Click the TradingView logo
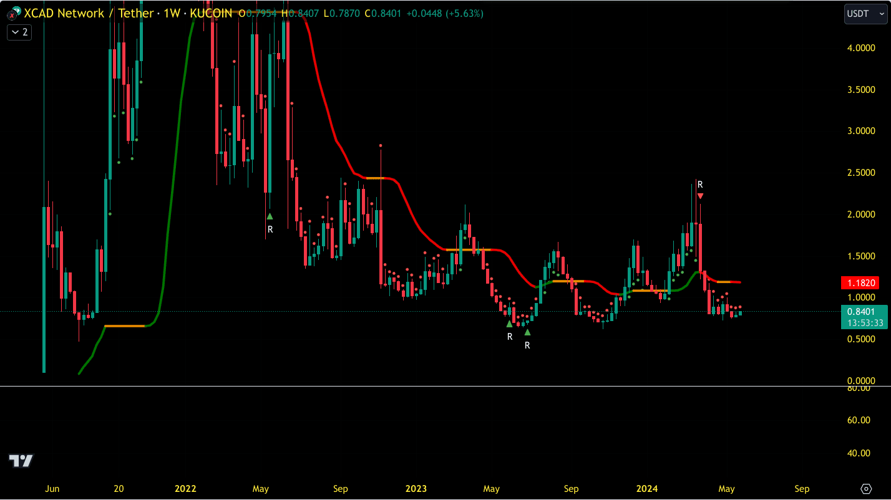 21,461
